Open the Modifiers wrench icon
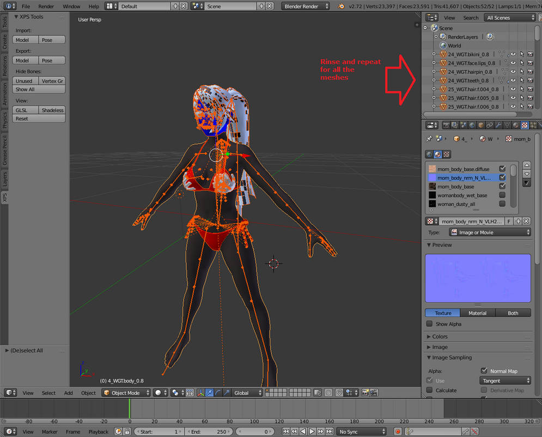This screenshot has width=542, height=437. [x=498, y=125]
